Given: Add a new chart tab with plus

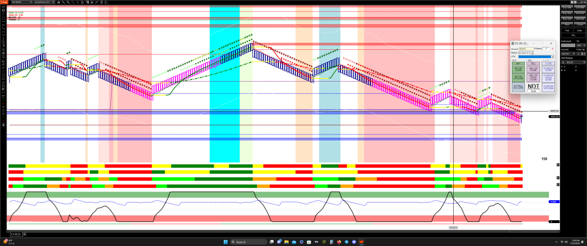Looking at the screenshot, I should [x=25, y=234].
